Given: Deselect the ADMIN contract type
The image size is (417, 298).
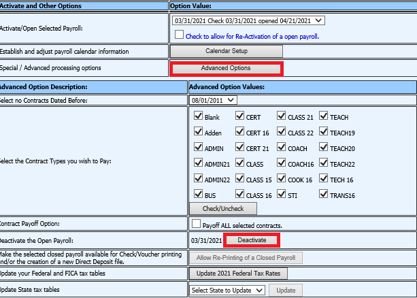Looking at the screenshot, I should coord(199,148).
